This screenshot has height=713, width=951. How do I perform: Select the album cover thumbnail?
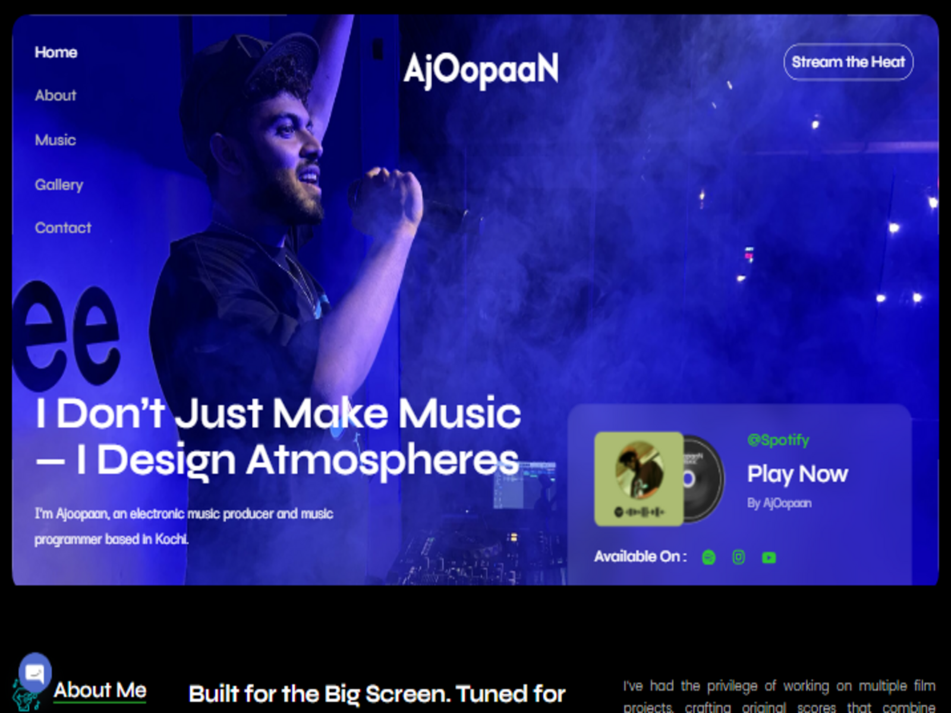click(x=639, y=479)
